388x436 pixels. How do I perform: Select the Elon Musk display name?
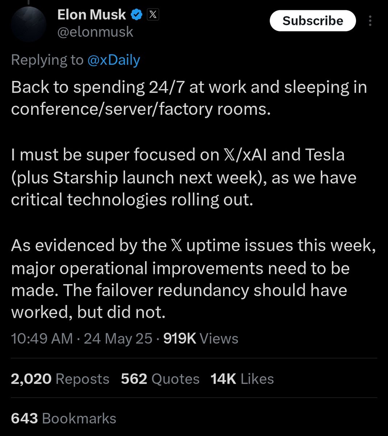click(91, 15)
